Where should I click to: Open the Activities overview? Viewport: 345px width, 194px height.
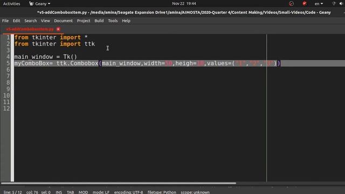pos(11,4)
